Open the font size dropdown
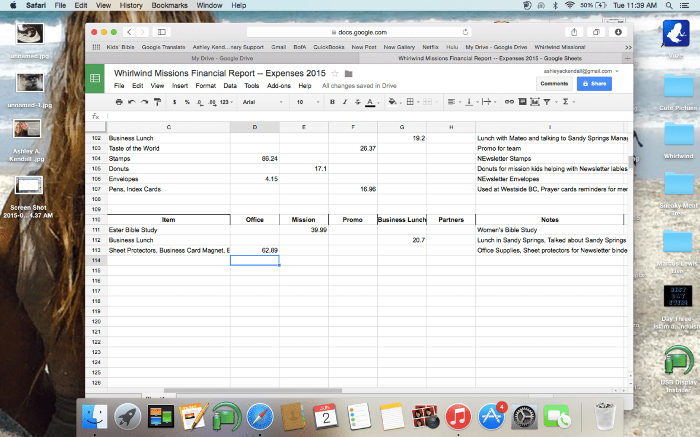The height and width of the screenshot is (437, 700). tap(306, 102)
